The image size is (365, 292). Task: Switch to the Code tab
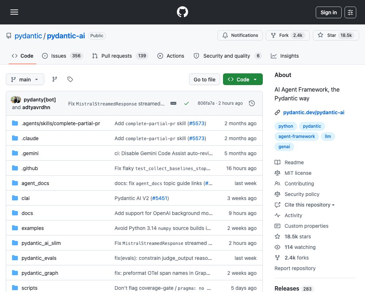click(23, 56)
